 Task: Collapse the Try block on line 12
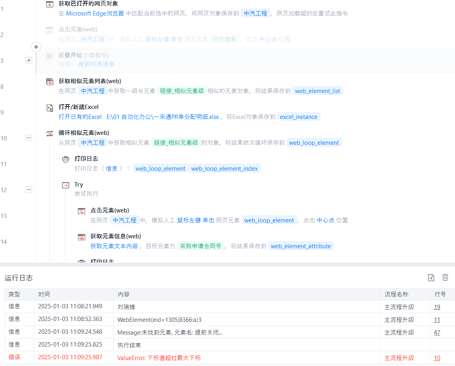pyautogui.click(x=29, y=190)
